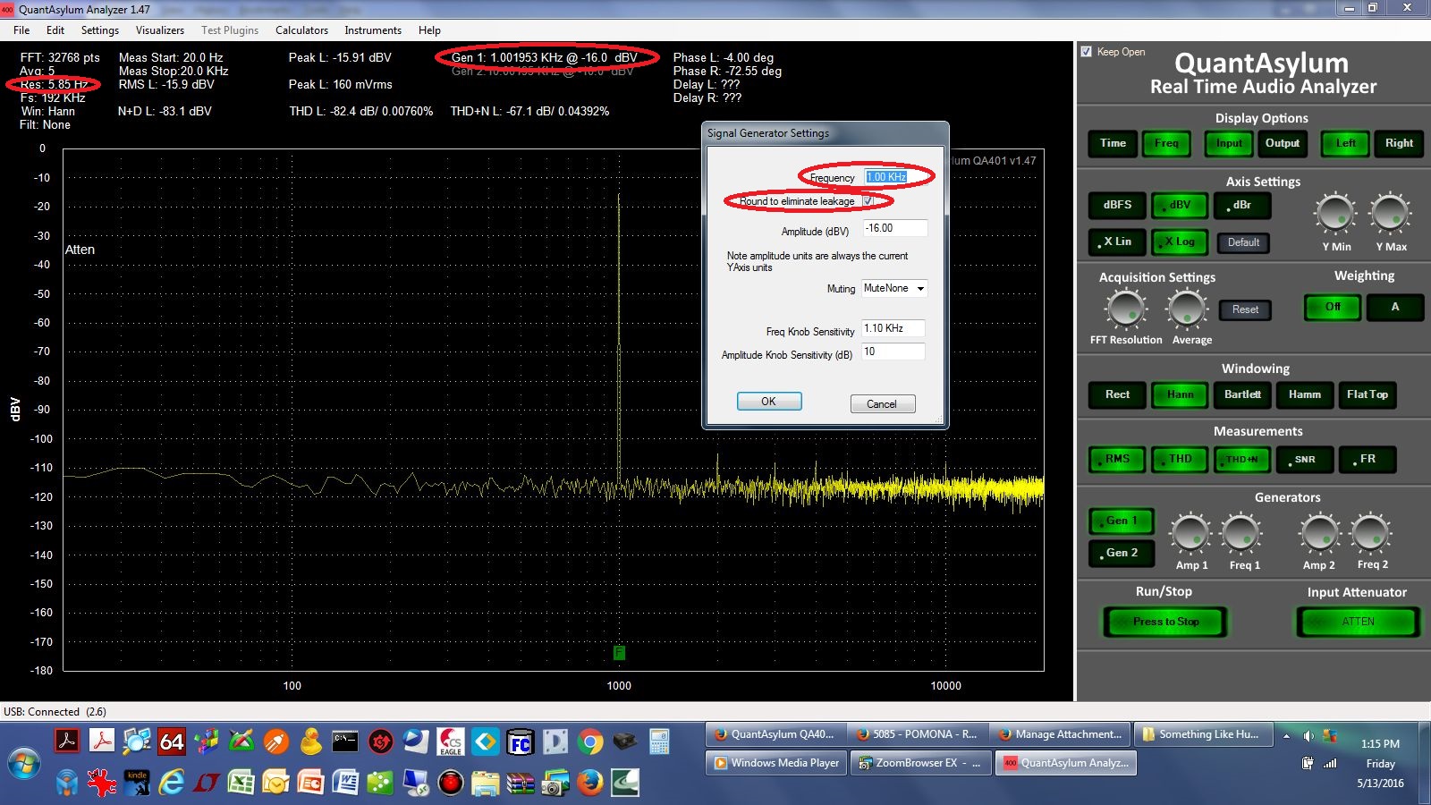Confirm generator settings with OK
Viewport: 1431px width, 805px height.
[768, 402]
